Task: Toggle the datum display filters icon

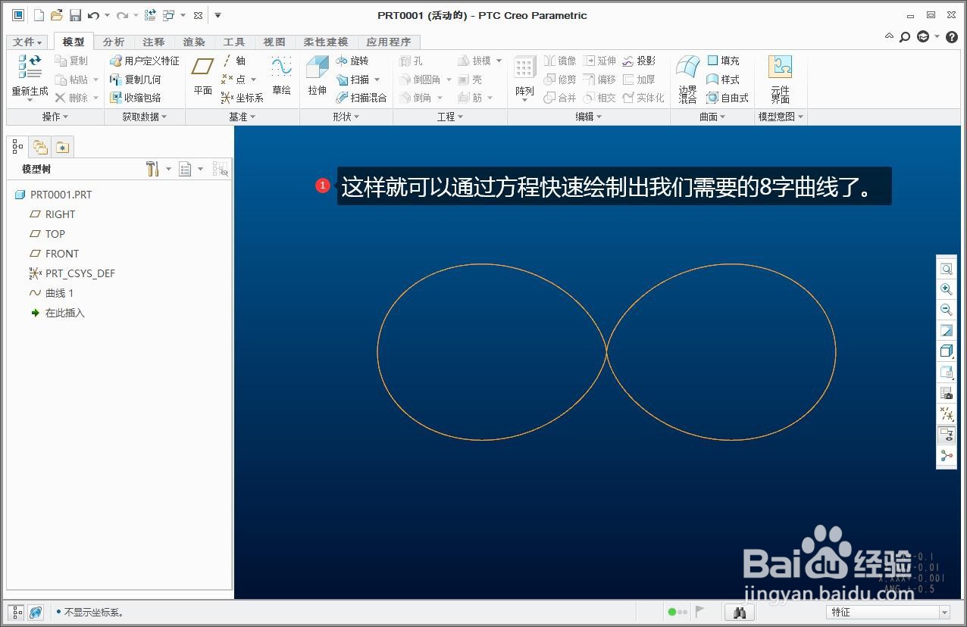Action: tap(947, 414)
